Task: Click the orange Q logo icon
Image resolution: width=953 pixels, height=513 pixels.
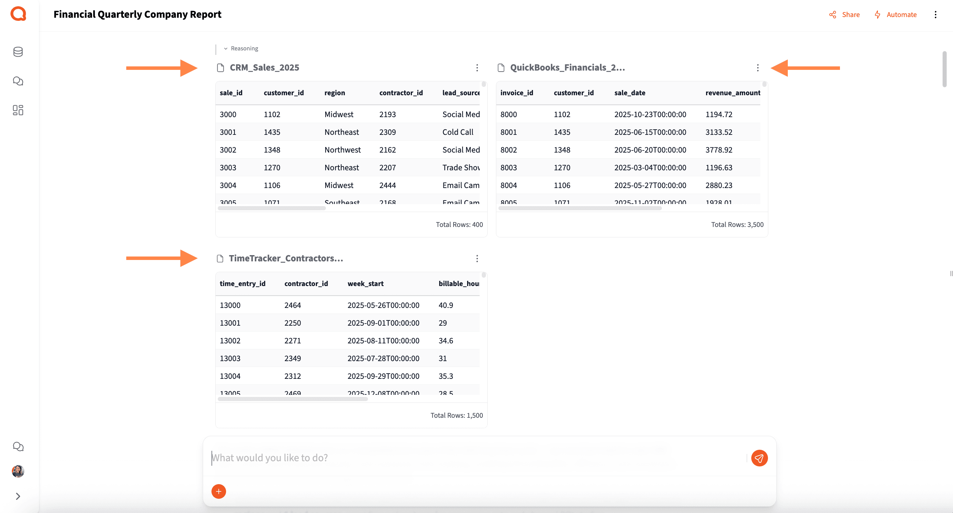Action: click(x=18, y=14)
